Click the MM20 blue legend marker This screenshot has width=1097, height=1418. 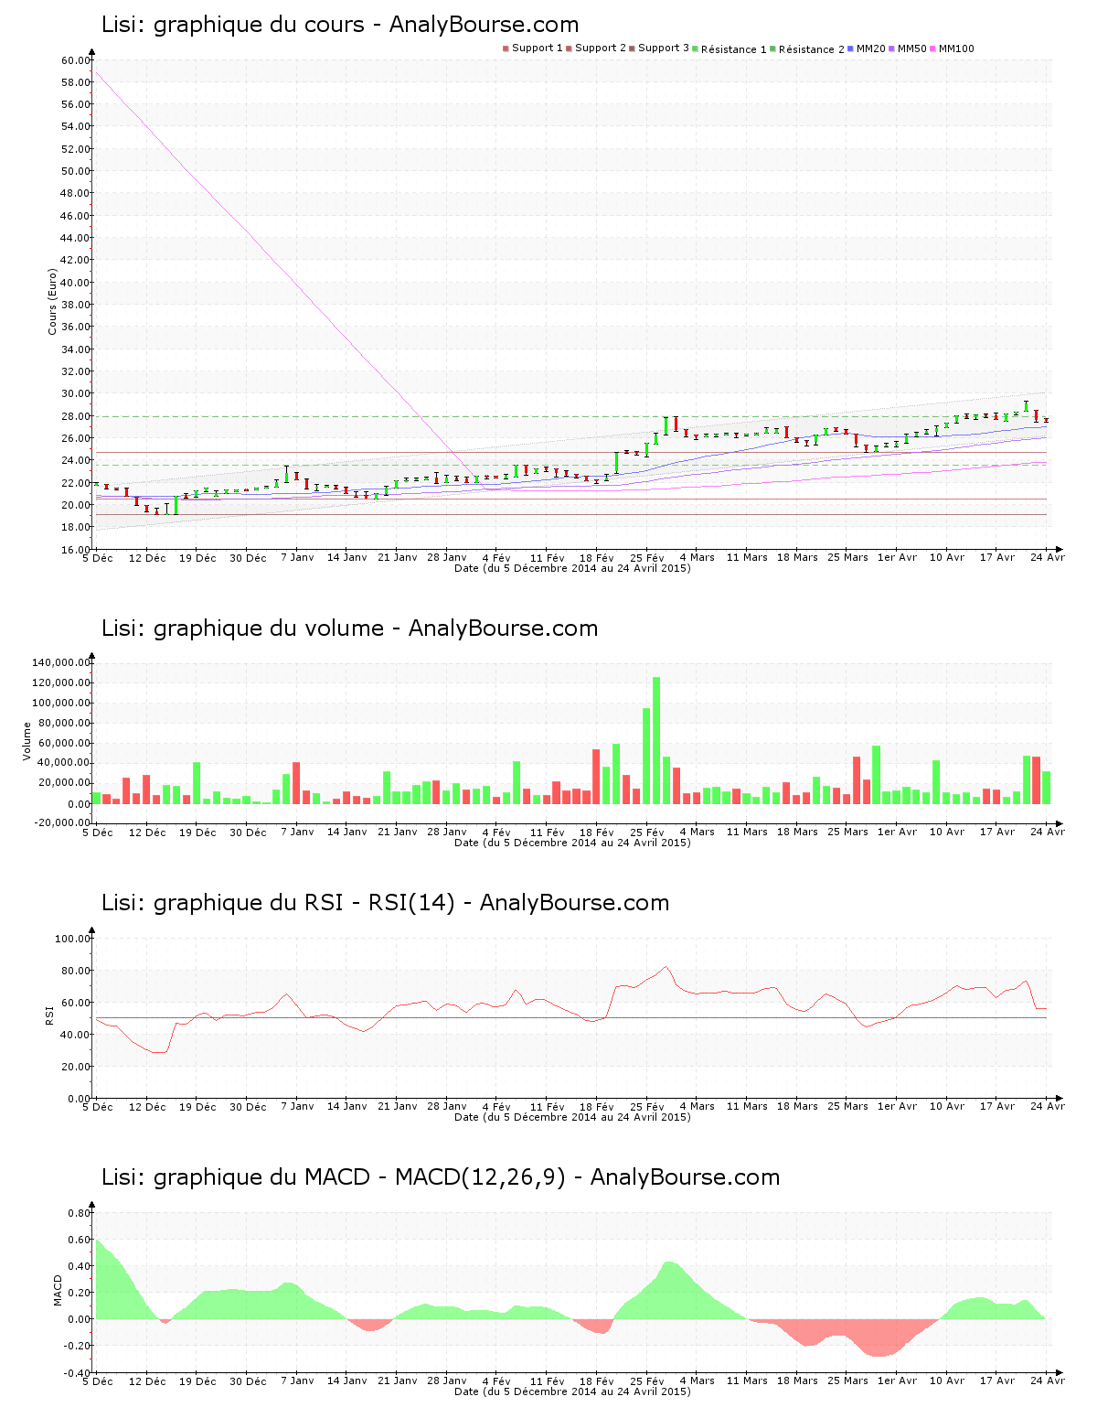[850, 48]
